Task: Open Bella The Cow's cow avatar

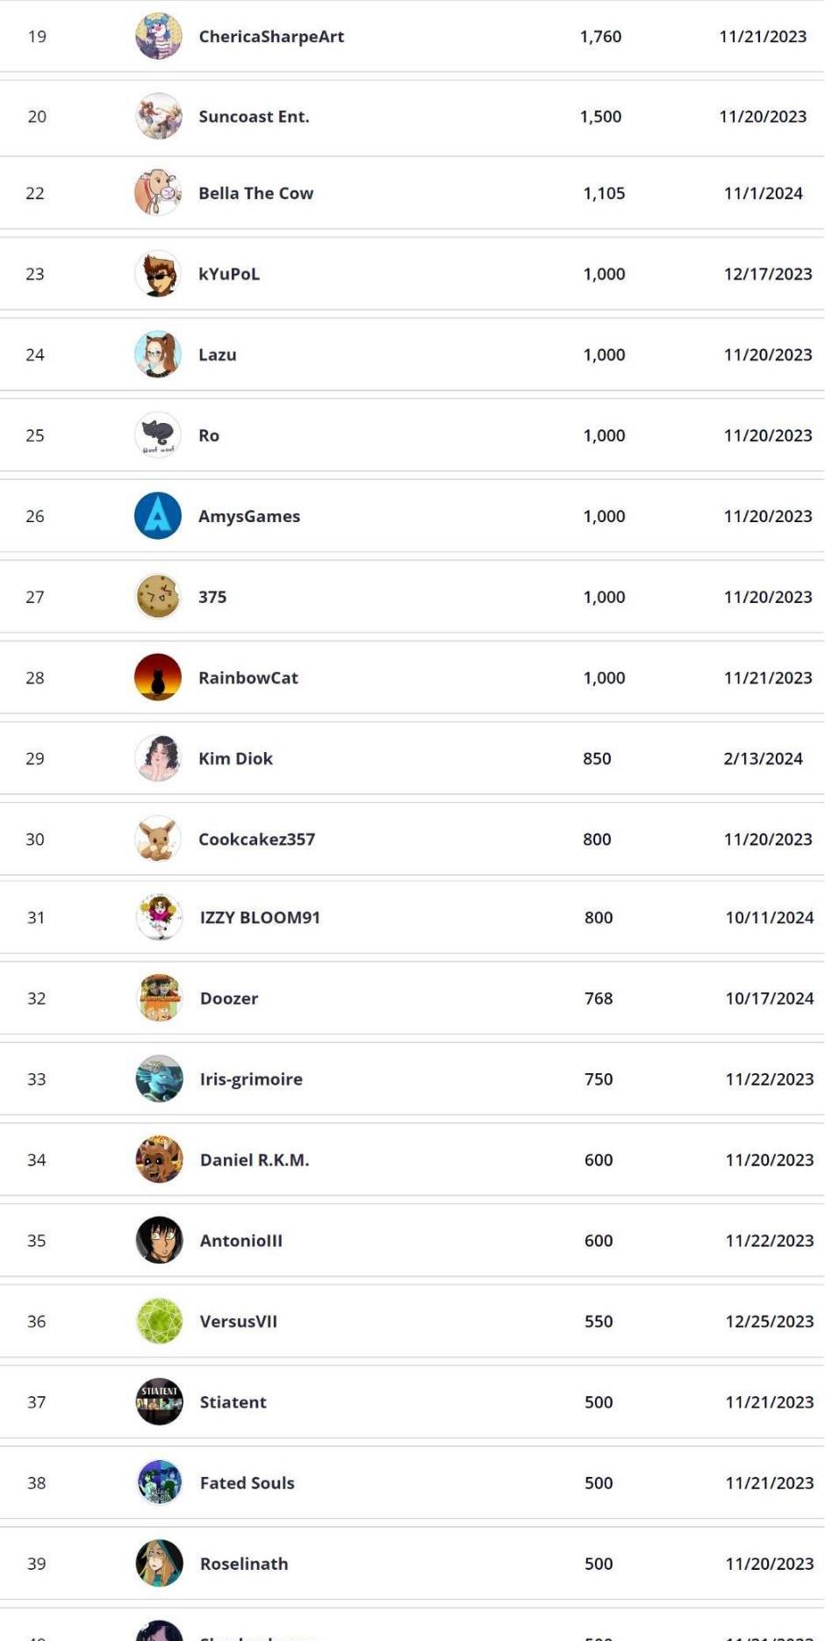Action: (158, 193)
